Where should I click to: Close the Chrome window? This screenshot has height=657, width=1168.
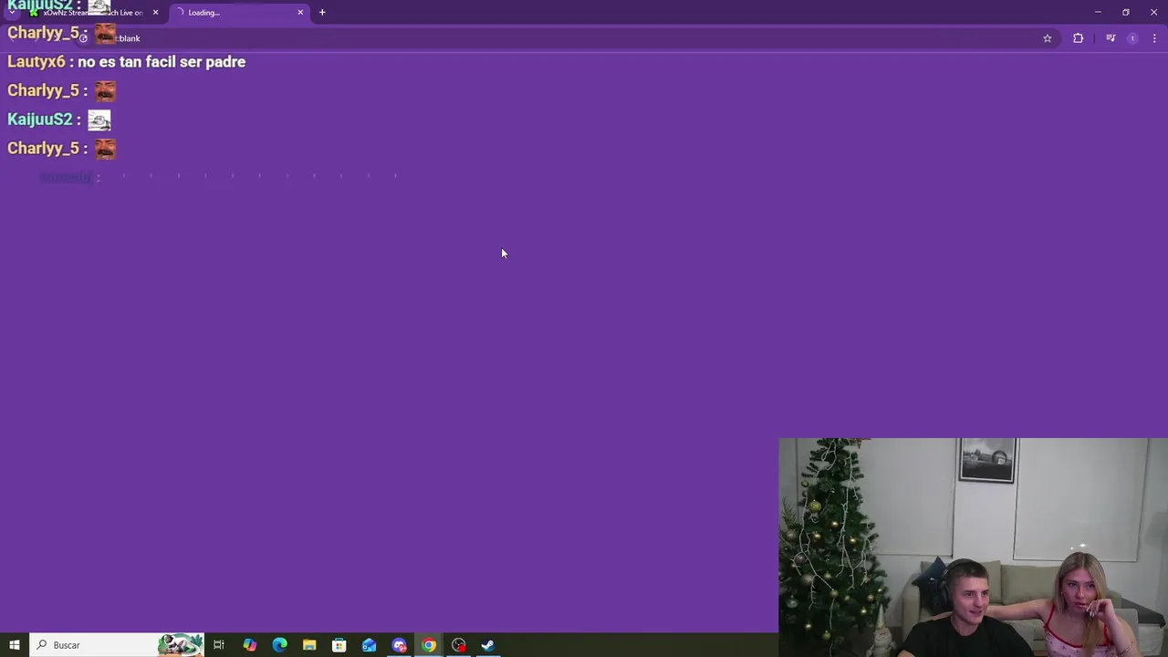[1154, 12]
